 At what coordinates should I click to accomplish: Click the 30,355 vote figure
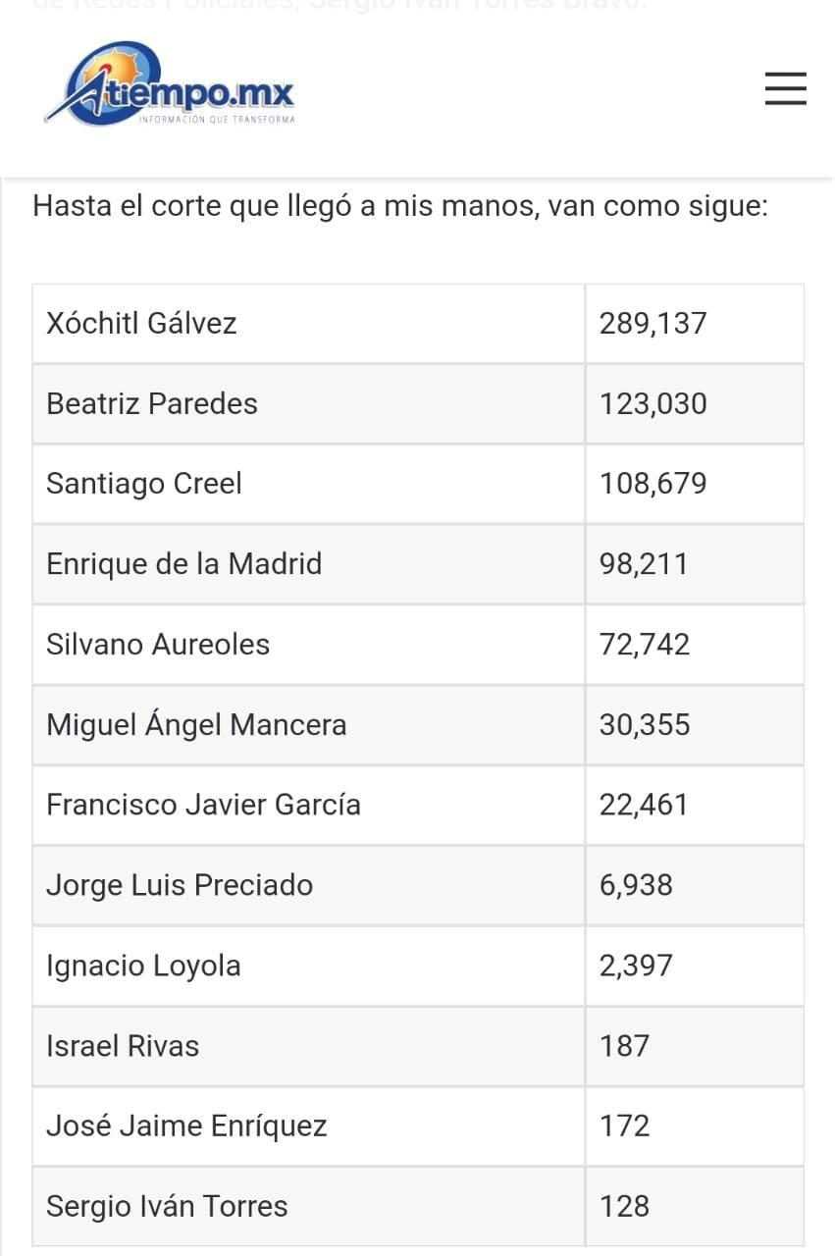click(x=645, y=725)
